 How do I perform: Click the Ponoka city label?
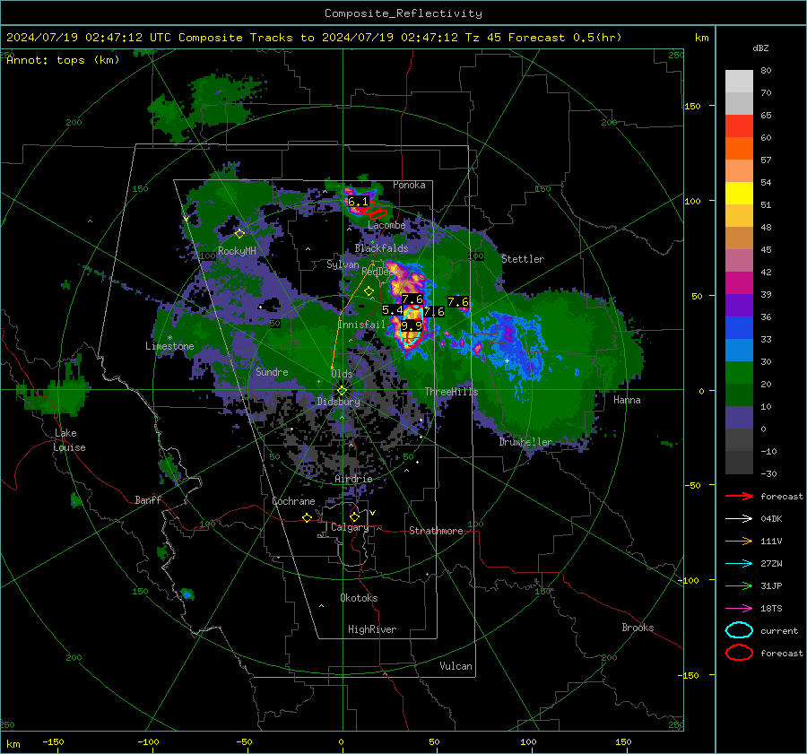point(409,185)
